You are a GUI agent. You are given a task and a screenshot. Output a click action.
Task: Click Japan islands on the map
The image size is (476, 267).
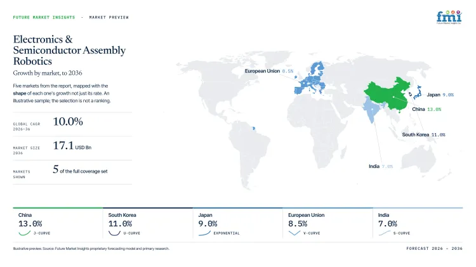[418, 93]
